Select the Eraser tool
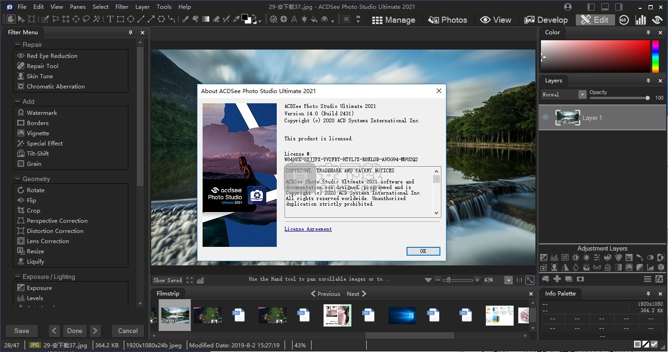The image size is (668, 352). (x=216, y=19)
